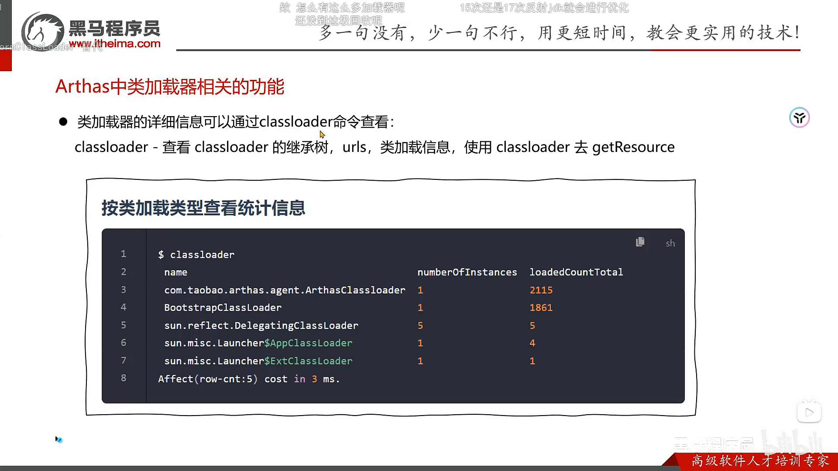Viewport: 838px width, 471px height.
Task: Click heading '按类加载类型查看统计信息'
Action: click(203, 208)
